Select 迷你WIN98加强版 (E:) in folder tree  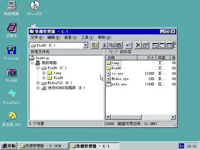[66, 88]
